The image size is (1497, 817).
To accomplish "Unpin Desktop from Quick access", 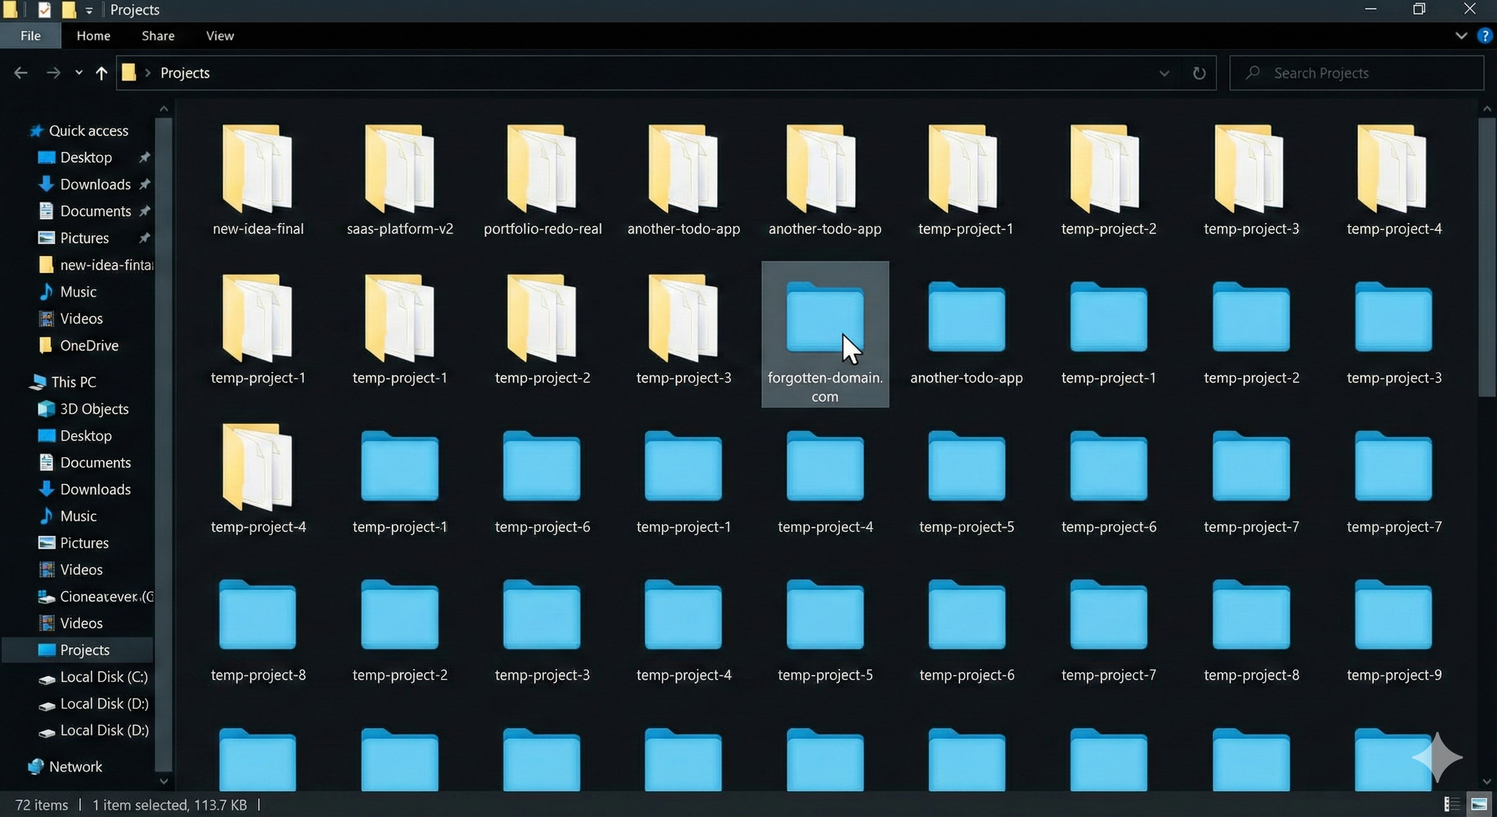I will pos(145,157).
